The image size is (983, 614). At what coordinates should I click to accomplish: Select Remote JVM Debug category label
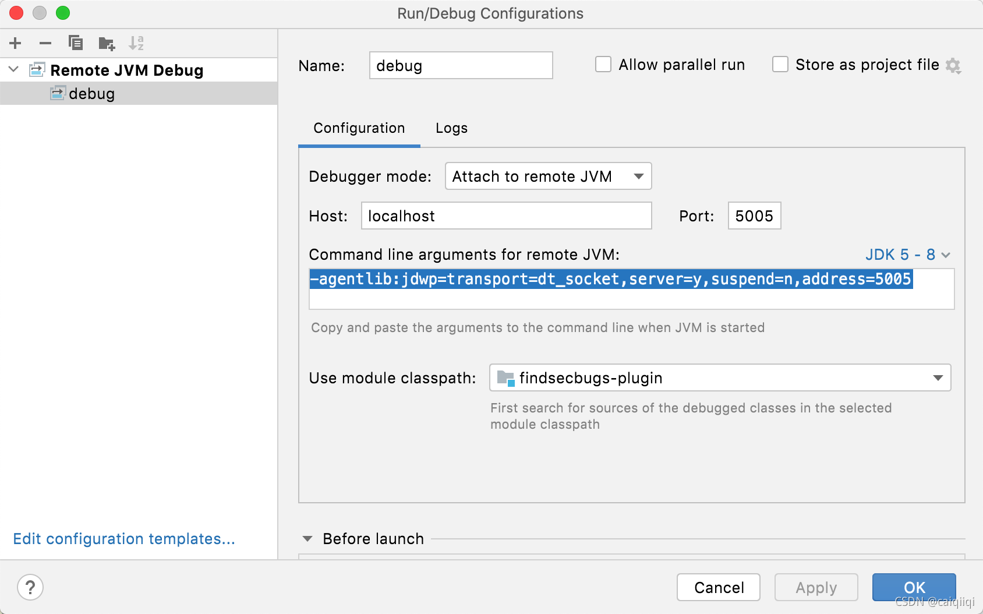pyautogui.click(x=127, y=70)
